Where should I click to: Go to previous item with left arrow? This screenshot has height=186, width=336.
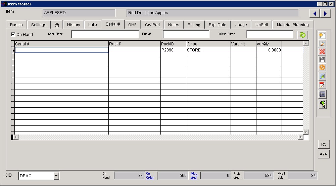pos(315,13)
